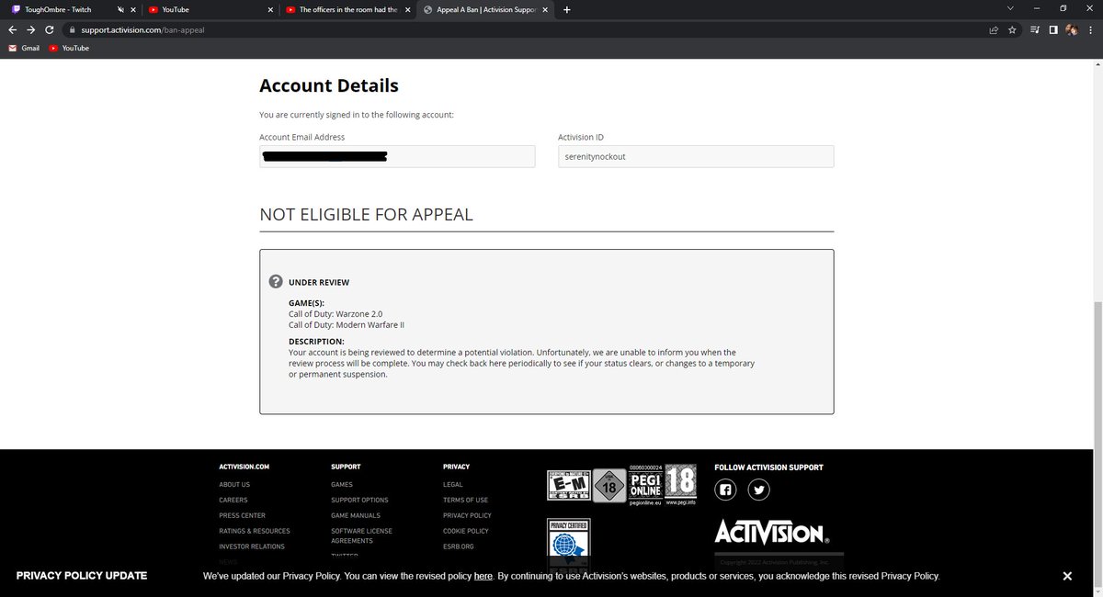The width and height of the screenshot is (1103, 597).
Task: Click the Activision logo in footer
Action: click(772, 532)
